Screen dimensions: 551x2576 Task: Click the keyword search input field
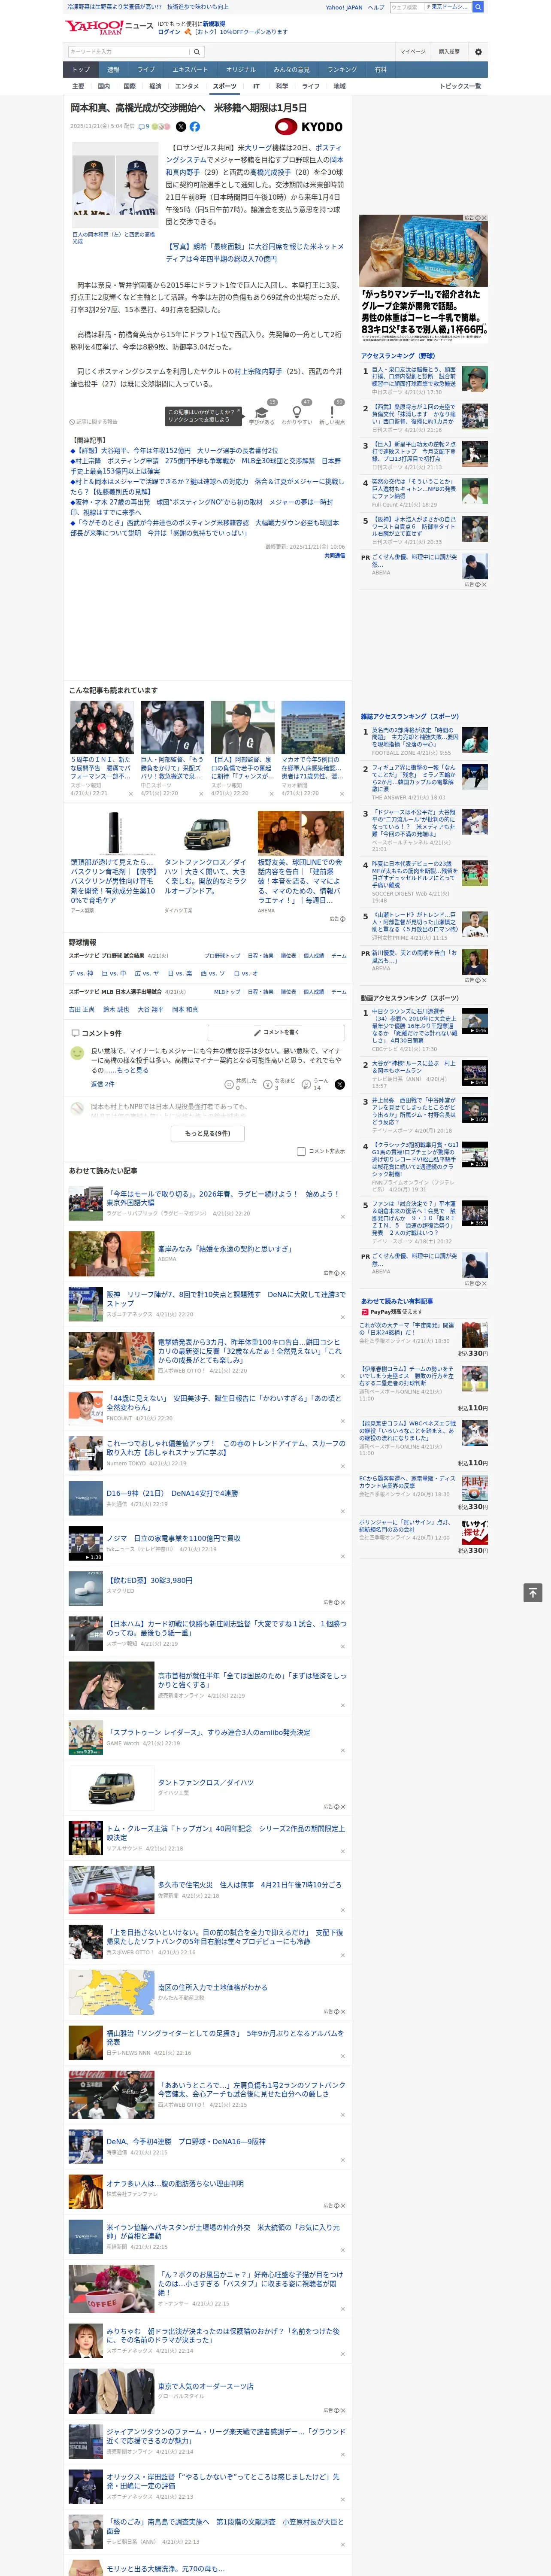(x=129, y=51)
